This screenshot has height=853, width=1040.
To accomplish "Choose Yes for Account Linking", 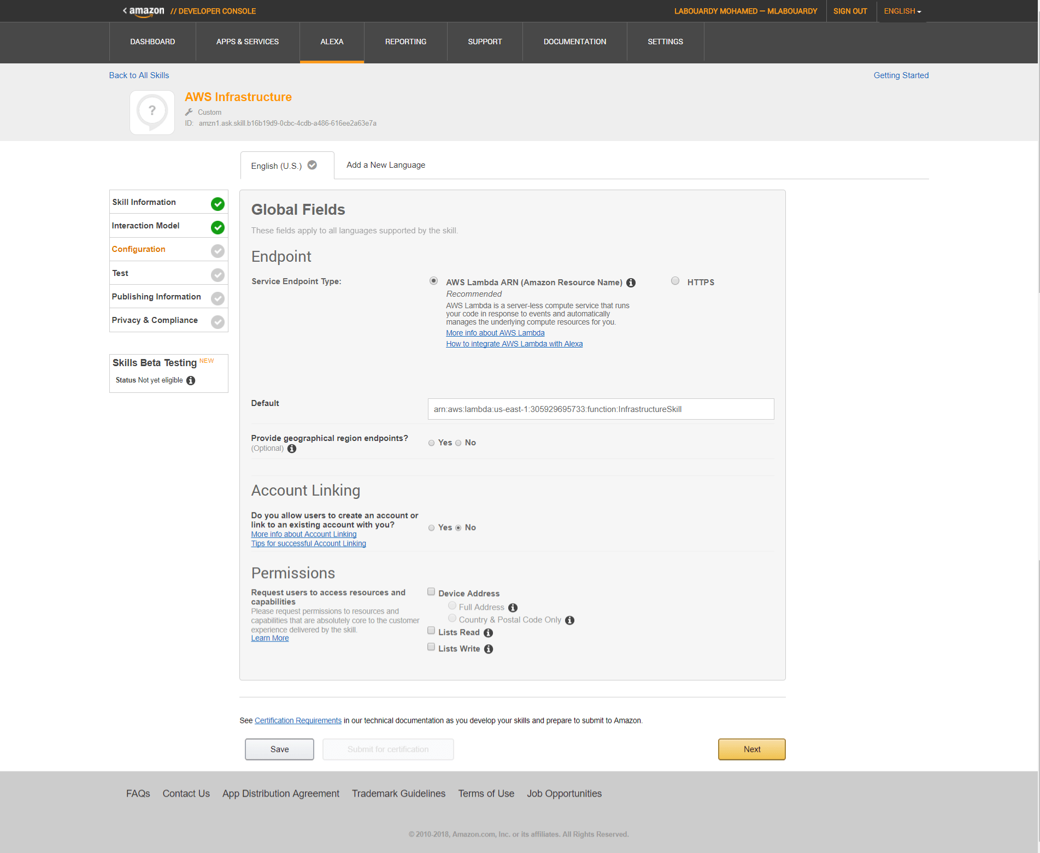I will [x=431, y=528].
